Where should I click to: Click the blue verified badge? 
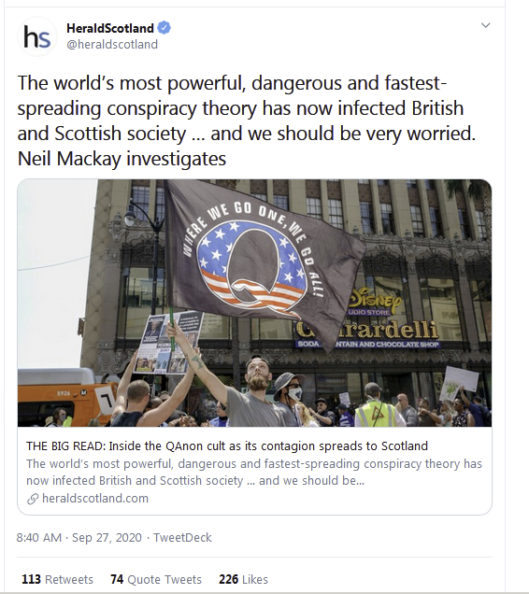tap(164, 28)
